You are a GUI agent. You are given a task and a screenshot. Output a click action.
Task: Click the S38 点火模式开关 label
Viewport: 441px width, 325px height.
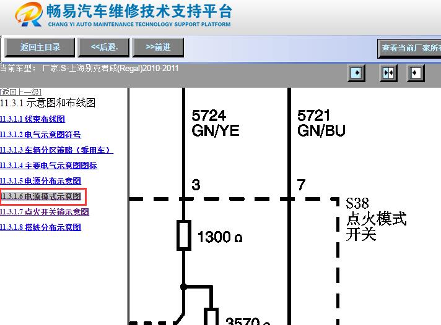(376, 219)
